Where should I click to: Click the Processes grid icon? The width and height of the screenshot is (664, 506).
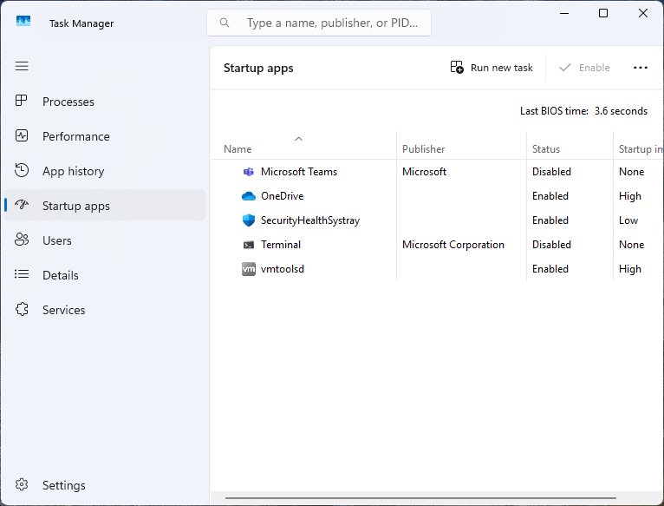[21, 101]
